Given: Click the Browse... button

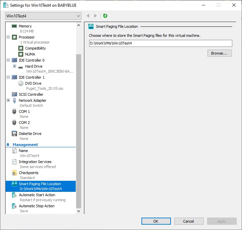Looking at the screenshot, I should (220, 53).
